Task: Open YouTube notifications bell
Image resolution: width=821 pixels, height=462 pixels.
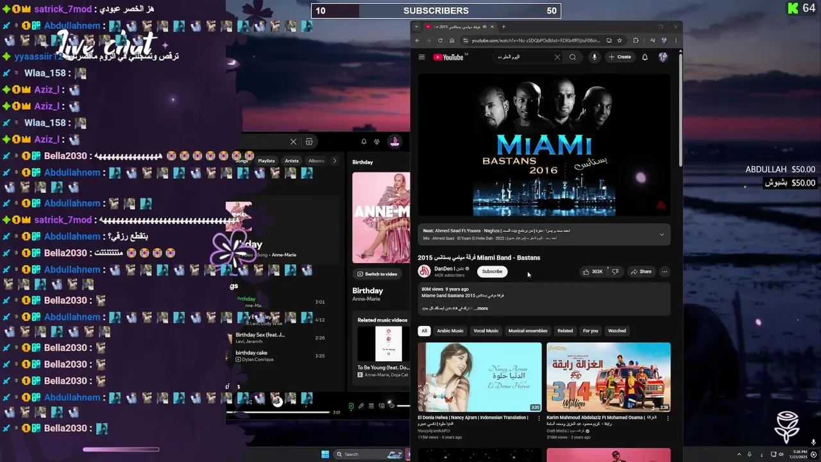Action: [645, 57]
